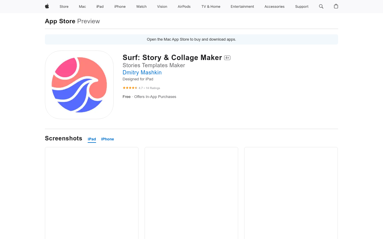
Task: Click the 'Designed for iPad' text
Action: (138, 79)
